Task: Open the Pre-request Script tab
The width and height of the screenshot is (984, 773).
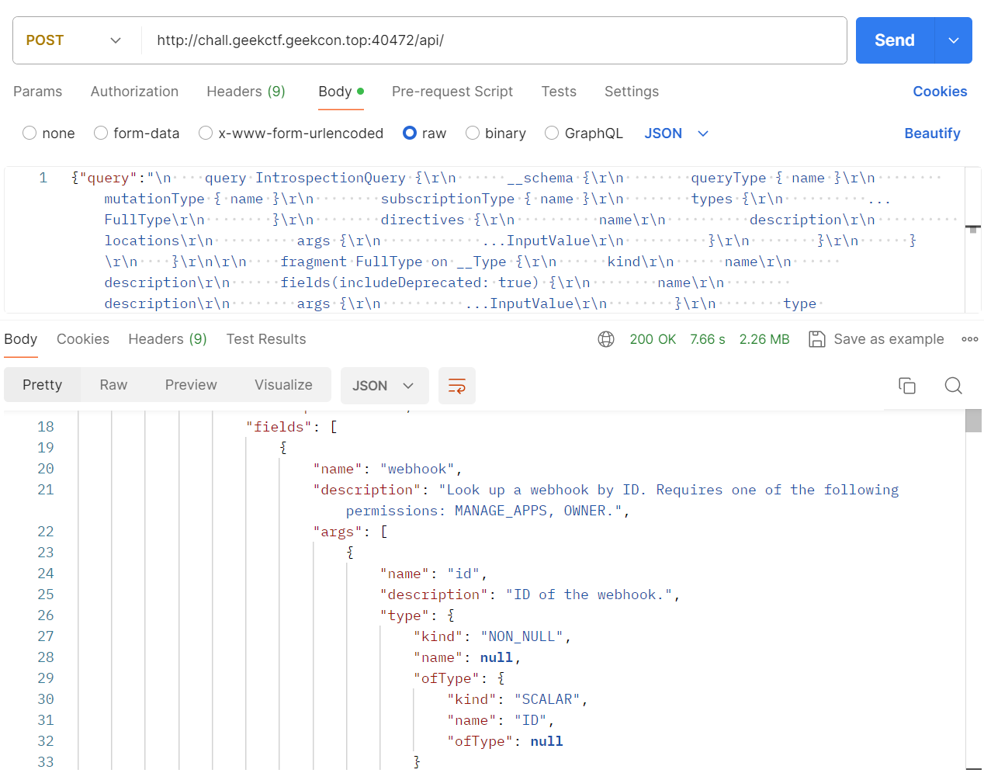Action: (x=452, y=92)
